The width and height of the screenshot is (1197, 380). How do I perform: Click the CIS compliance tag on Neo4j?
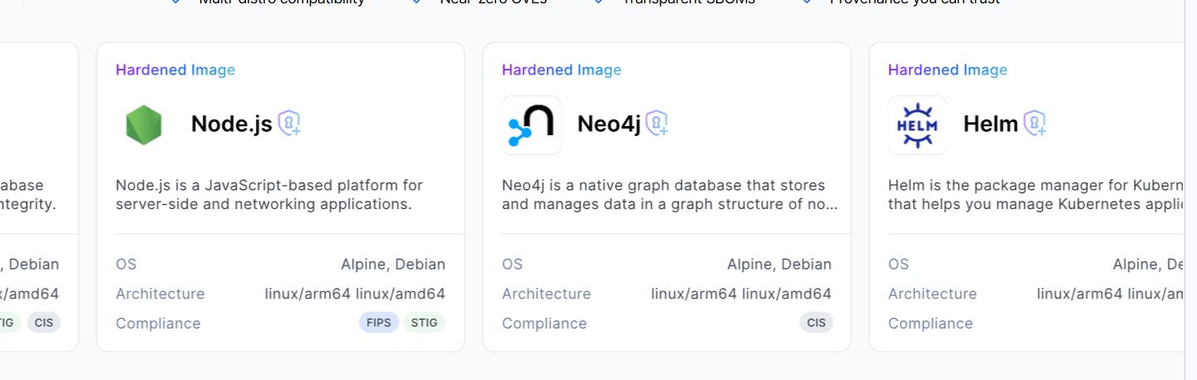pos(817,323)
